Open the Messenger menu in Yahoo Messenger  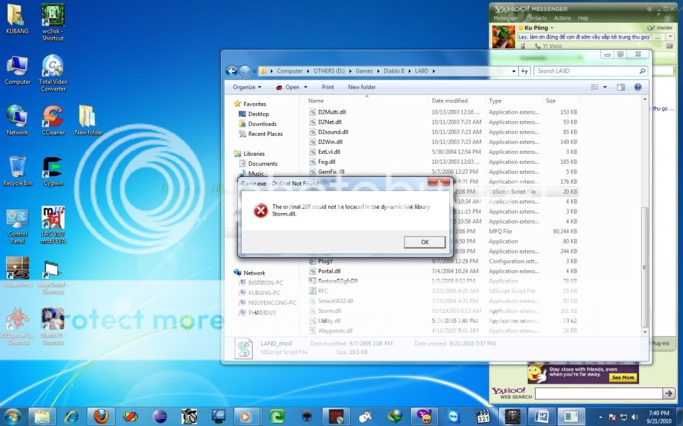(506, 18)
